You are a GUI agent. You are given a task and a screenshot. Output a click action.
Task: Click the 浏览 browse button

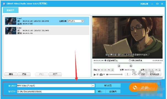100,91
